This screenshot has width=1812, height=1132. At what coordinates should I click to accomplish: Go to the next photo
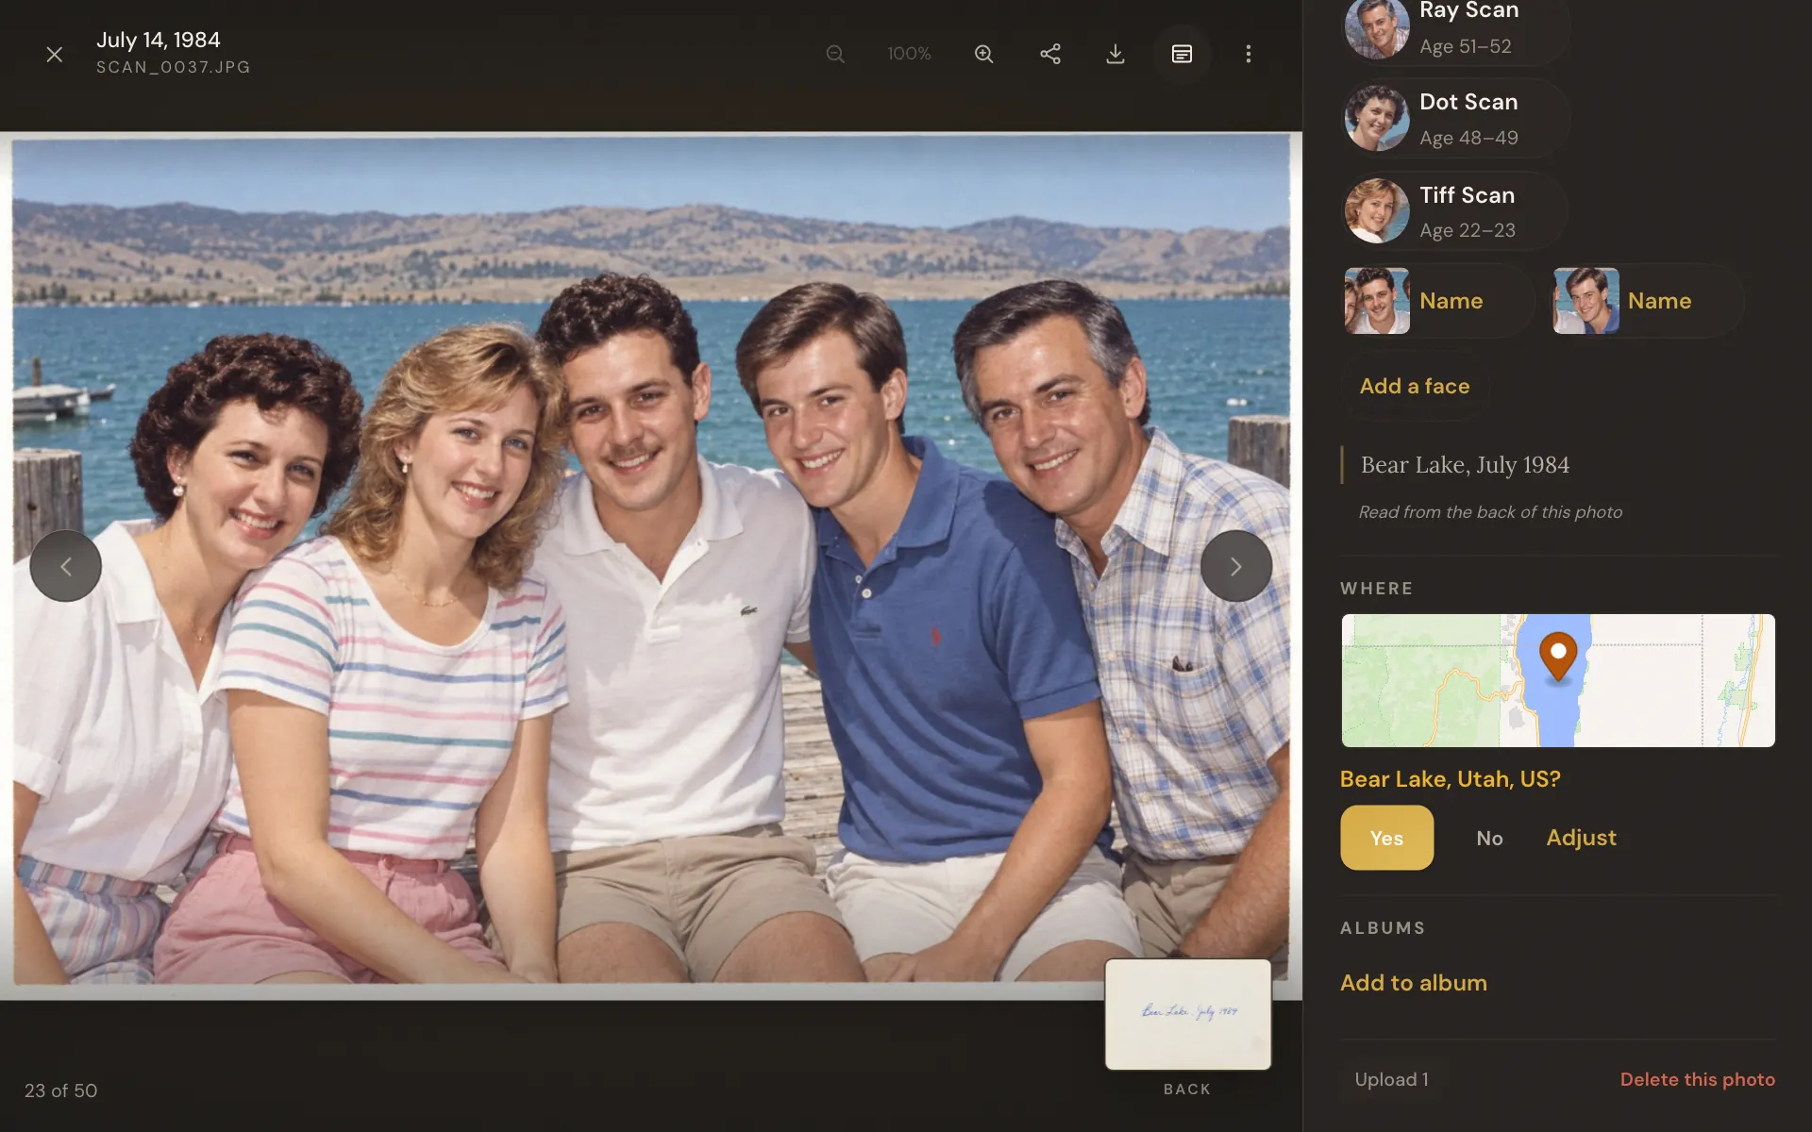[1235, 566]
